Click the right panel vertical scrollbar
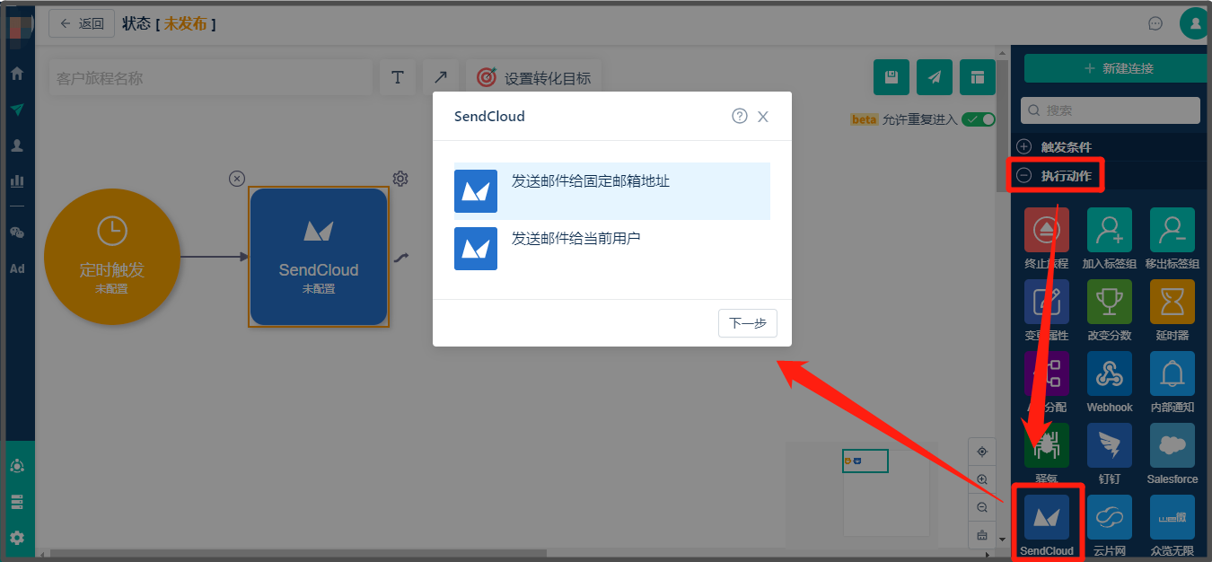 (1002, 126)
